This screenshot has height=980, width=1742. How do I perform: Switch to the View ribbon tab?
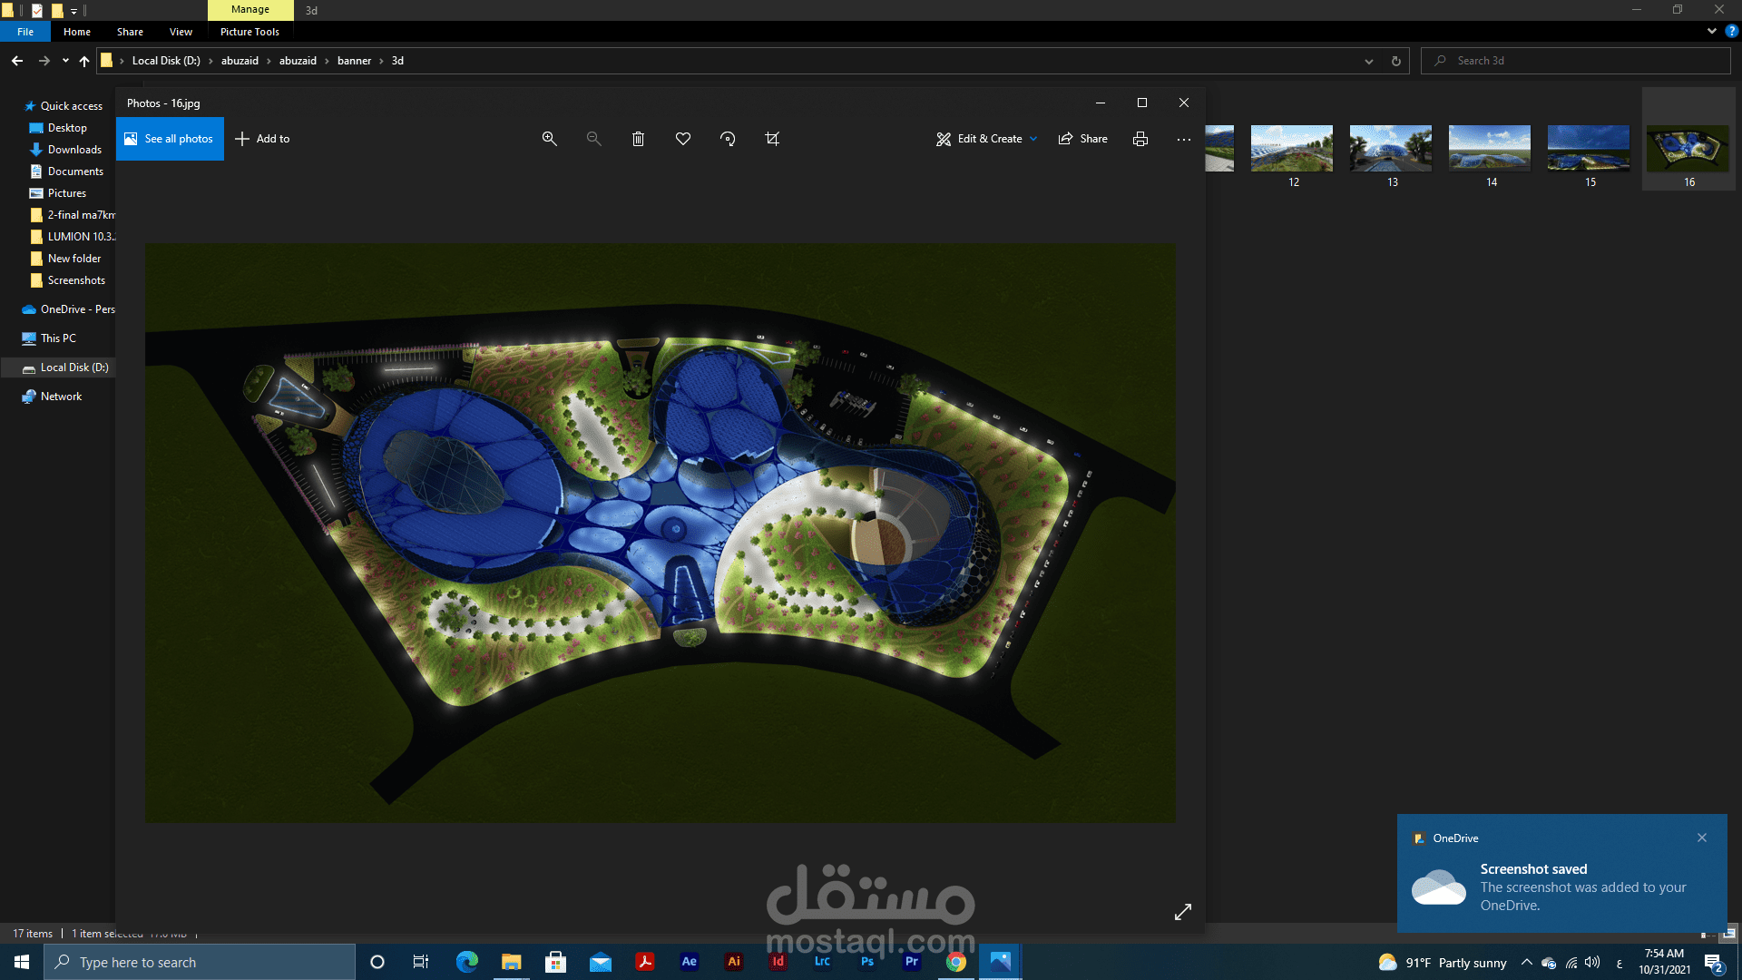pyautogui.click(x=181, y=32)
